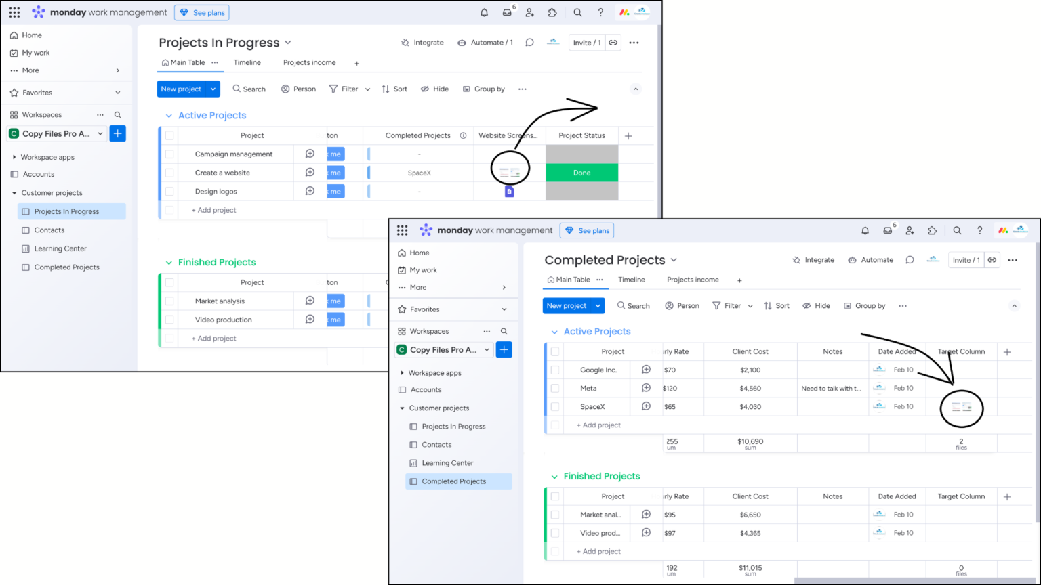1041x585 pixels.
Task: Open file thumbnails in SpaceX Target Column cell
Action: 962,407
